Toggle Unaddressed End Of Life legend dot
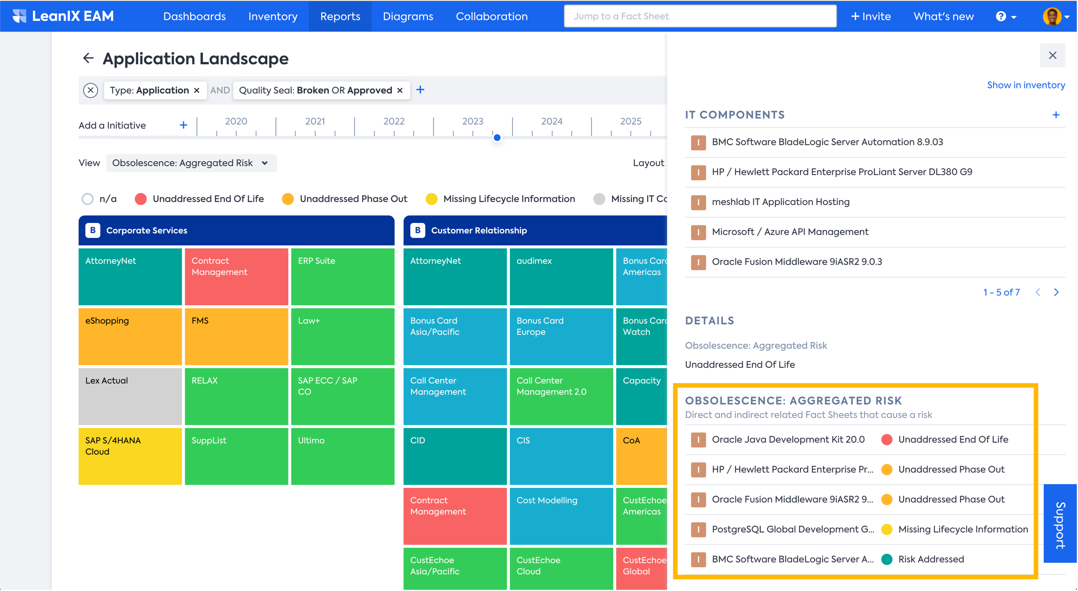The width and height of the screenshot is (1078, 591). point(140,199)
